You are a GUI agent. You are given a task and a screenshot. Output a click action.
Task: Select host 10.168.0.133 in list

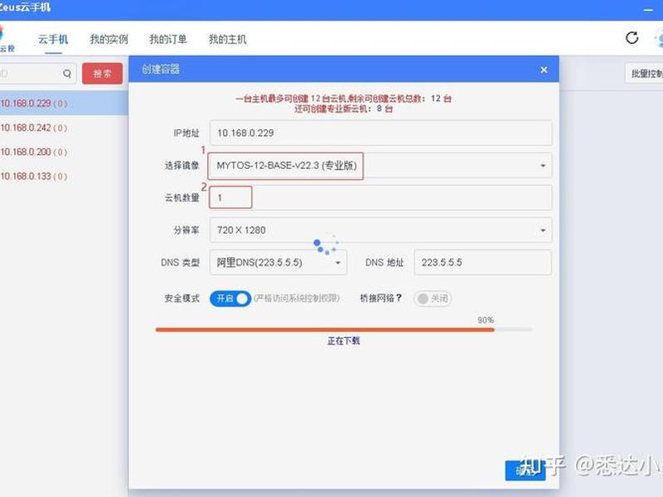(64, 176)
